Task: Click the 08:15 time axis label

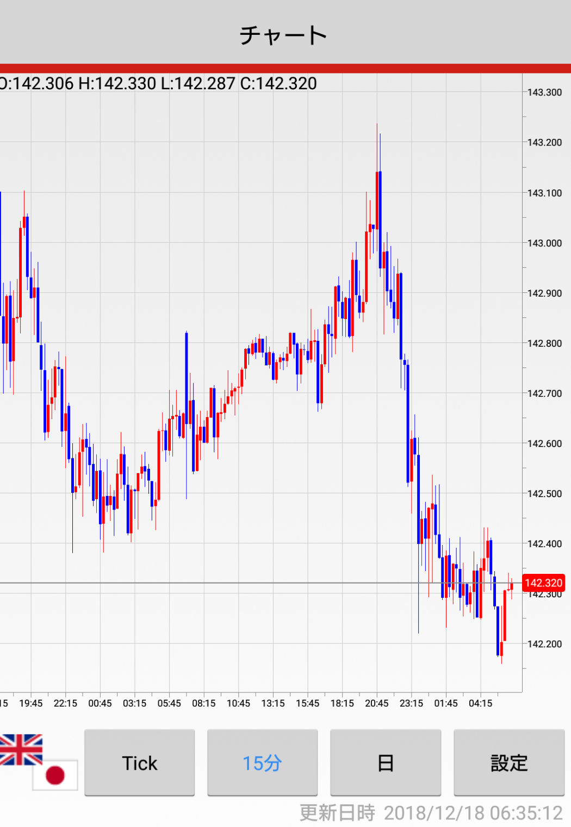Action: coord(204,703)
